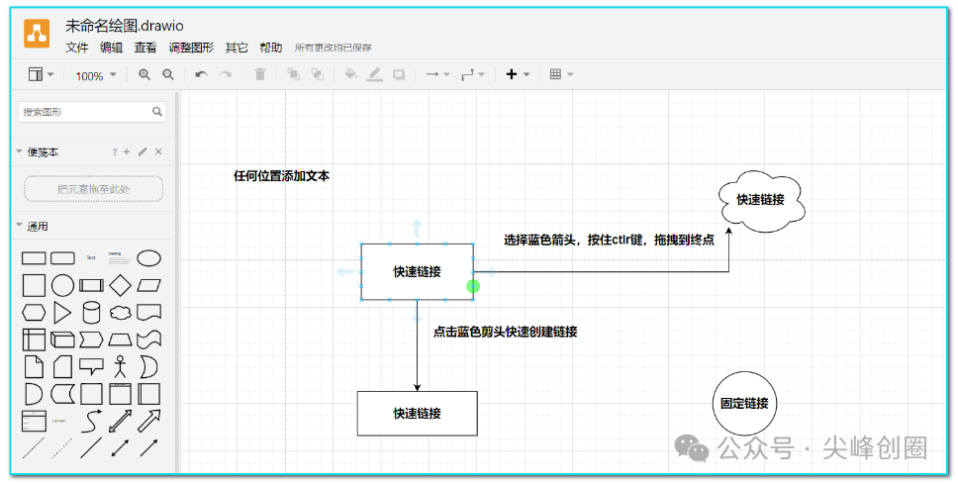Select the parallelogram shape in palette
Image resolution: width=958 pixels, height=486 pixels.
(x=149, y=285)
